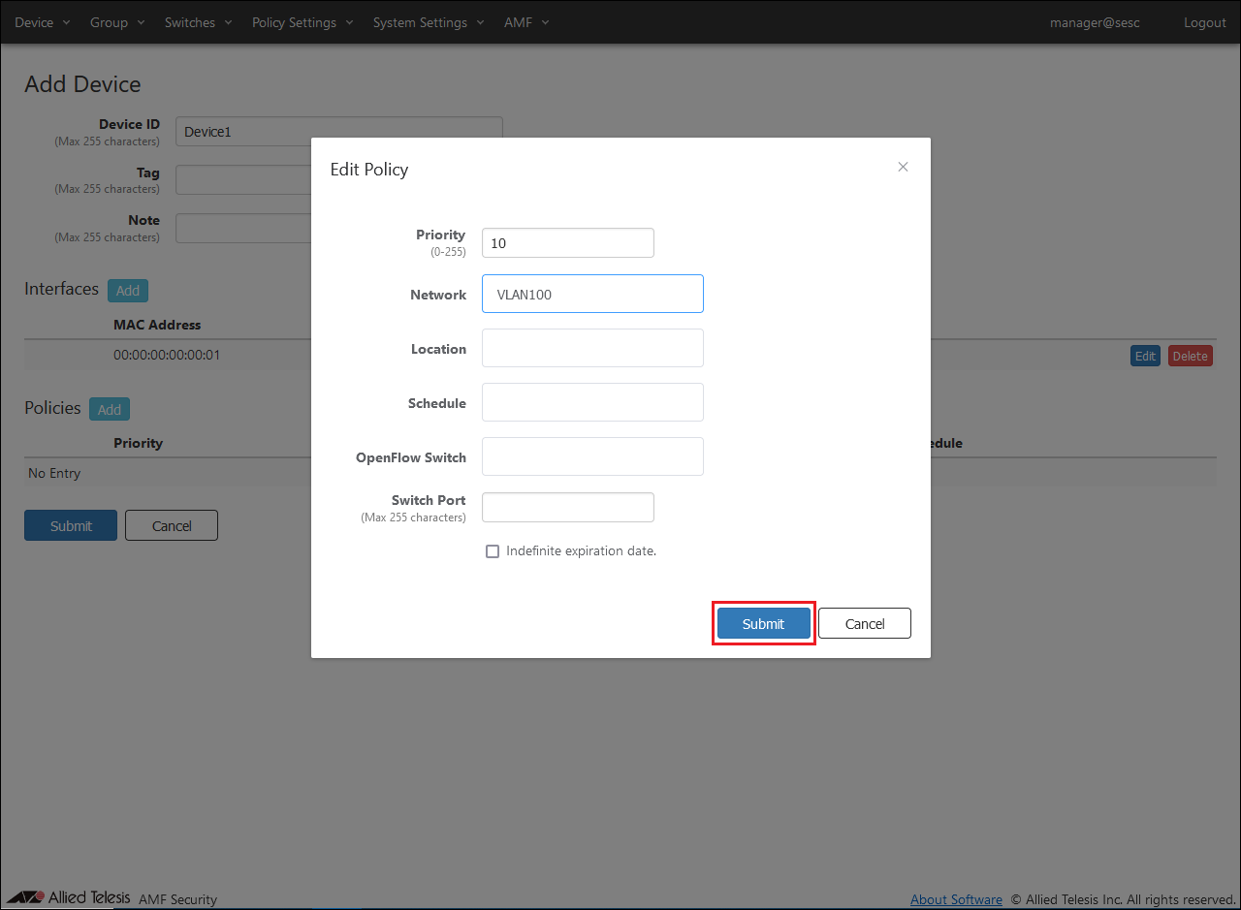1241x910 pixels.
Task: Delete the 00:00:00:00:00:01 interface
Action: click(x=1190, y=356)
